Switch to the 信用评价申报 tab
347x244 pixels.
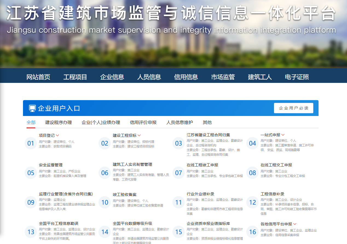(x=143, y=122)
